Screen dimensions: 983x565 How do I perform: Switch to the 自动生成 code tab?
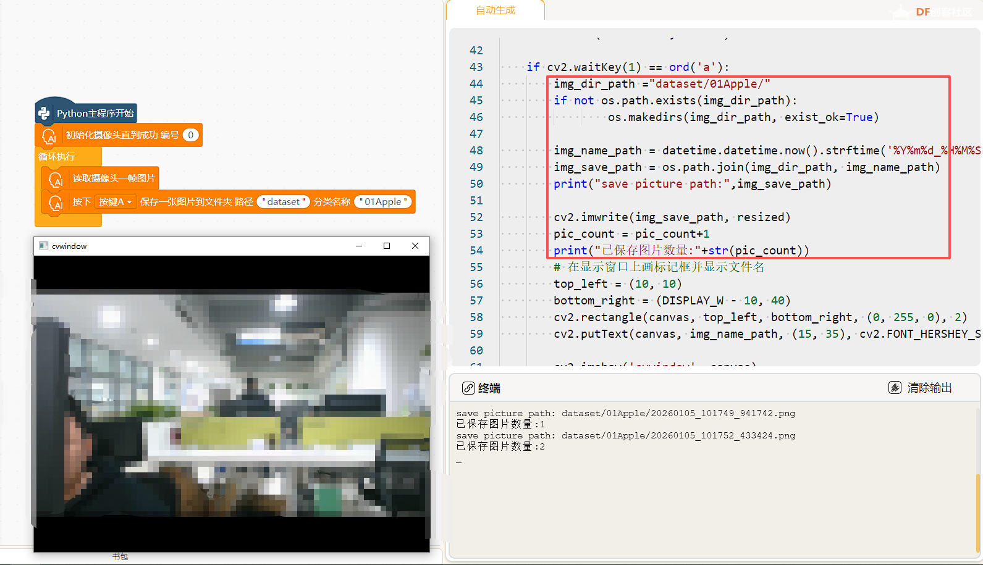[495, 10]
